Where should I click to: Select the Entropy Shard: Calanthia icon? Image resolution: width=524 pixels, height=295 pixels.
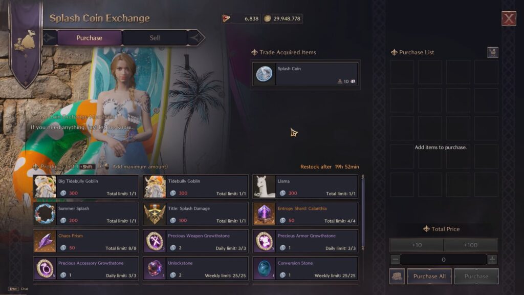pos(264,214)
